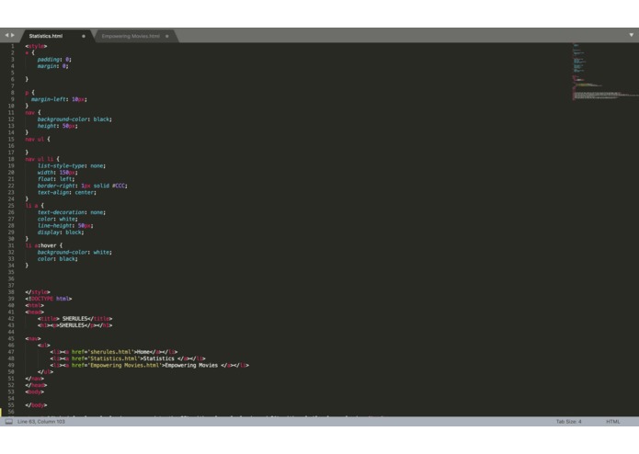
Task: Open the tab list dropdown arrow
Action: tap(632, 35)
